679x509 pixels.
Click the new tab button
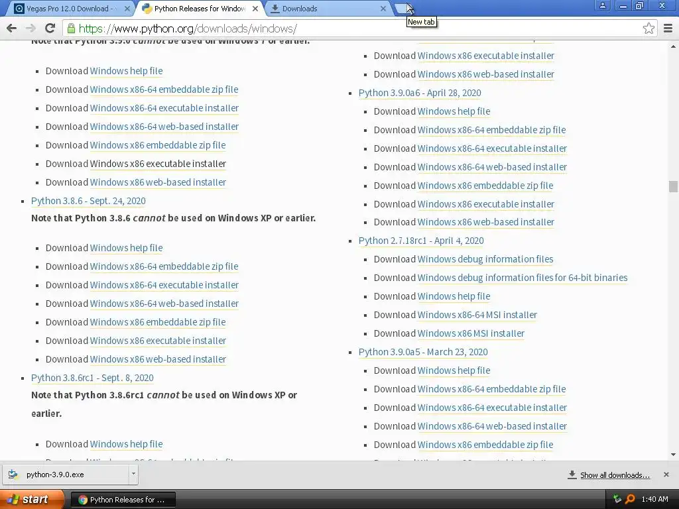click(x=403, y=8)
